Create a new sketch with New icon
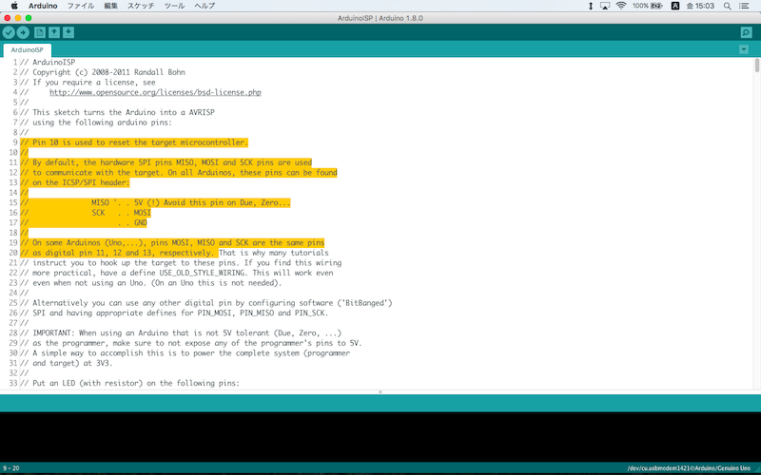This screenshot has width=761, height=475. pyautogui.click(x=40, y=32)
